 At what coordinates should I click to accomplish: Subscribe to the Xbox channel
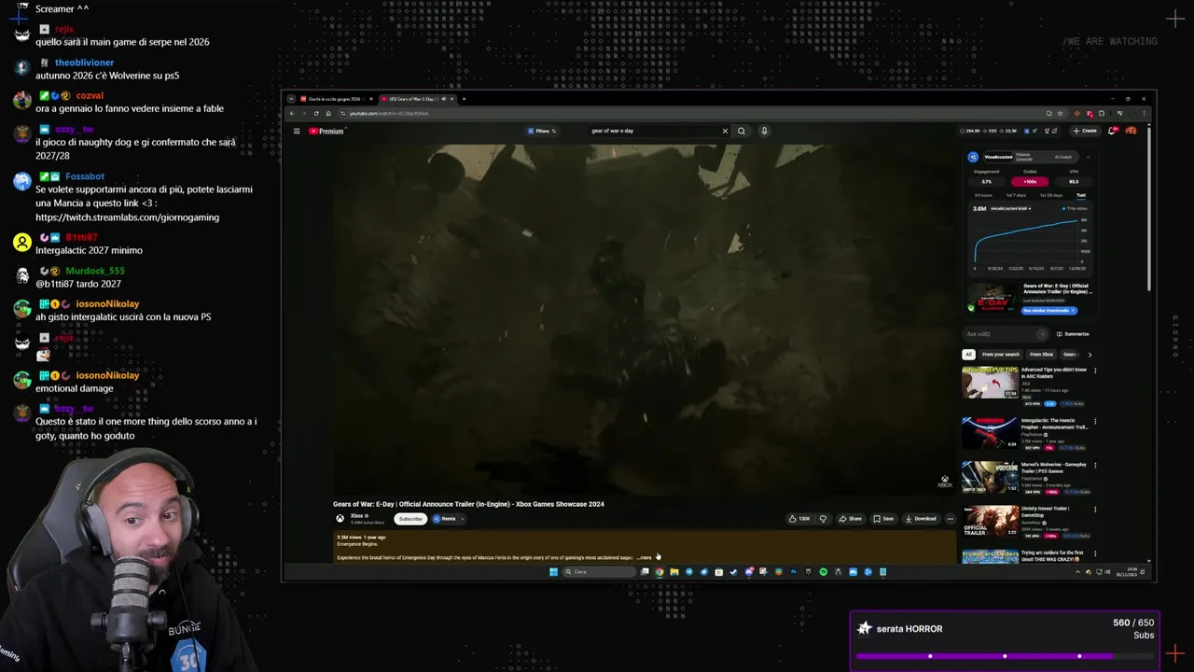pos(410,519)
